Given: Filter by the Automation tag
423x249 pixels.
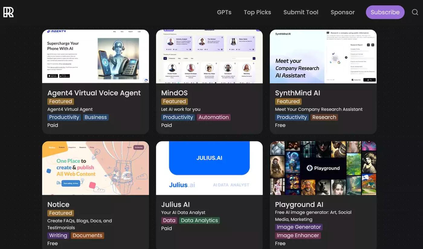Looking at the screenshot, I should (214, 117).
